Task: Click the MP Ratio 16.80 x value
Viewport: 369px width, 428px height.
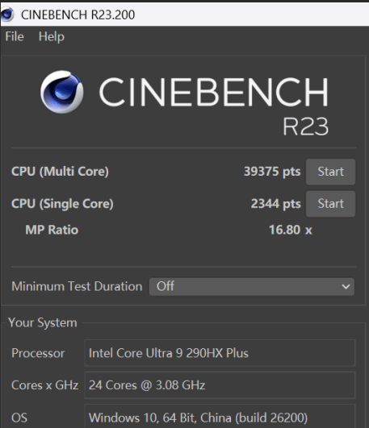Action: tap(290, 230)
